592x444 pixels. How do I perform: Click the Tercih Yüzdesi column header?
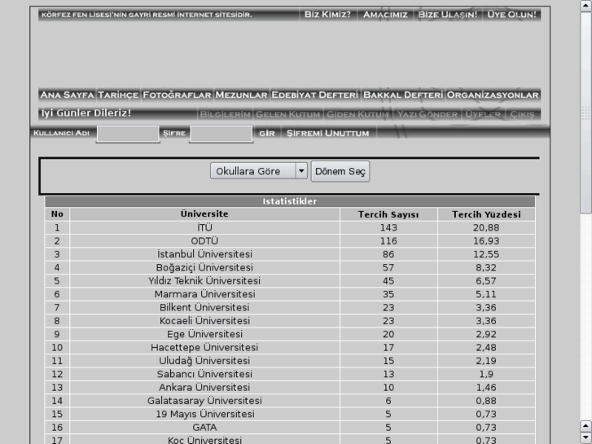pos(486,214)
